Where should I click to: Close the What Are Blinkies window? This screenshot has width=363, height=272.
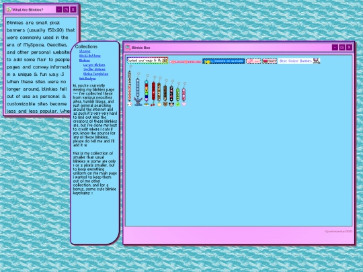pos(73,9)
